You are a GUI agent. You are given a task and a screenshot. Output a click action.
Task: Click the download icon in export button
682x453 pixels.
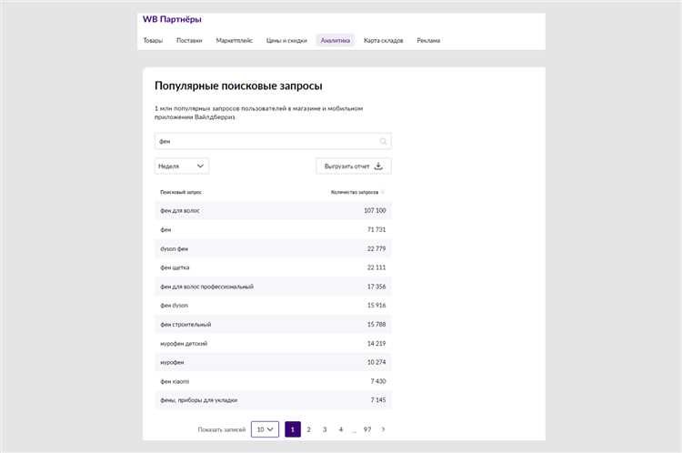coord(378,166)
